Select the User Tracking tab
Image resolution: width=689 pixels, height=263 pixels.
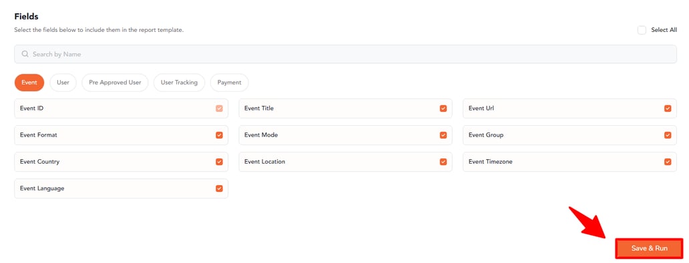[x=180, y=83]
